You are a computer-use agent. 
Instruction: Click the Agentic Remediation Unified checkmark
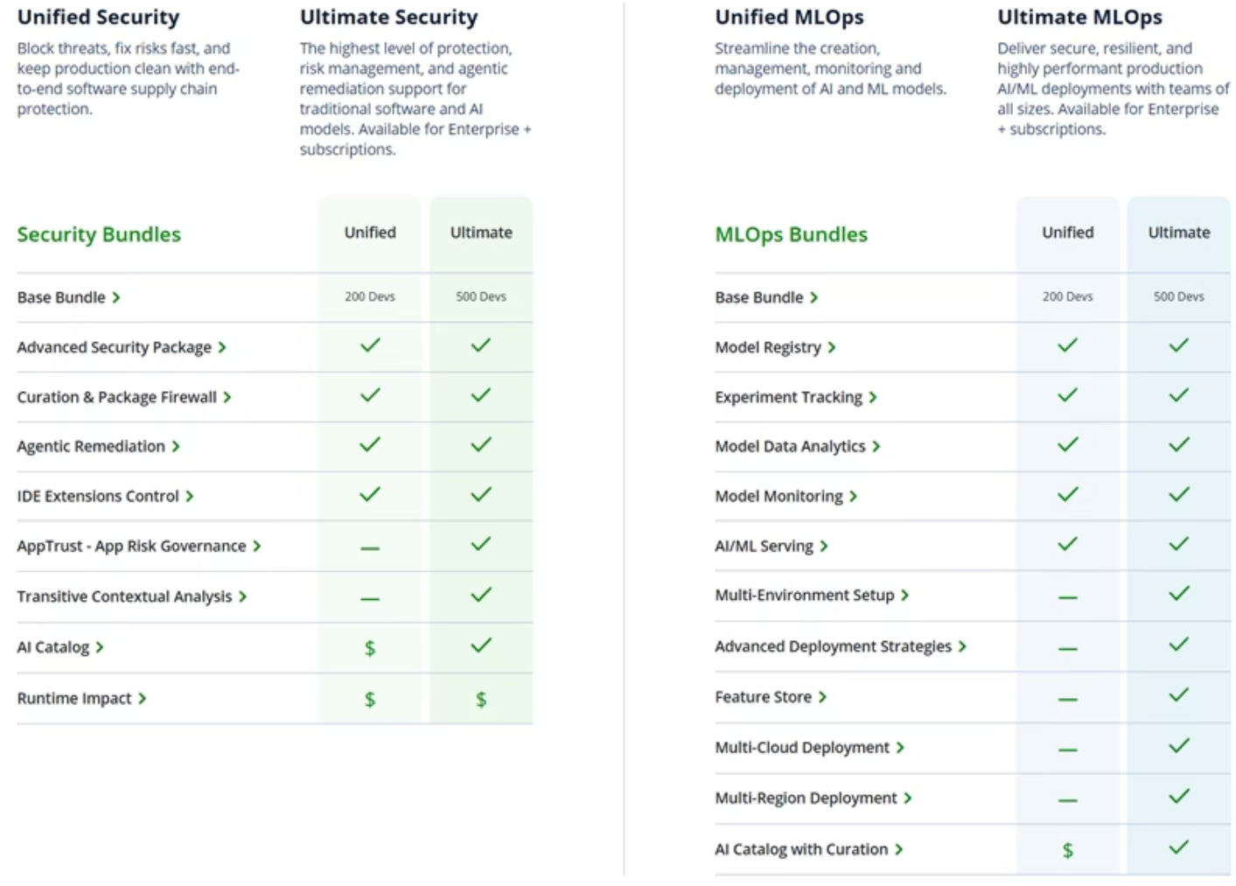point(370,445)
